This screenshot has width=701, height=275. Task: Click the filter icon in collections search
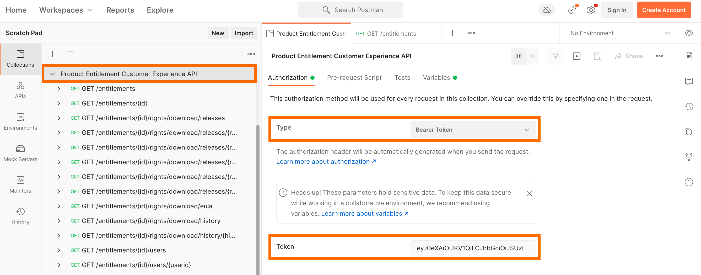(71, 54)
